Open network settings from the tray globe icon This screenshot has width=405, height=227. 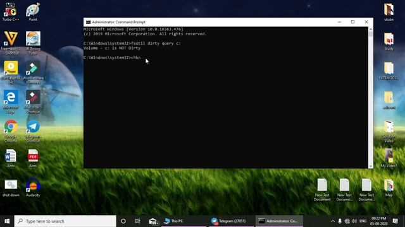coord(347,221)
